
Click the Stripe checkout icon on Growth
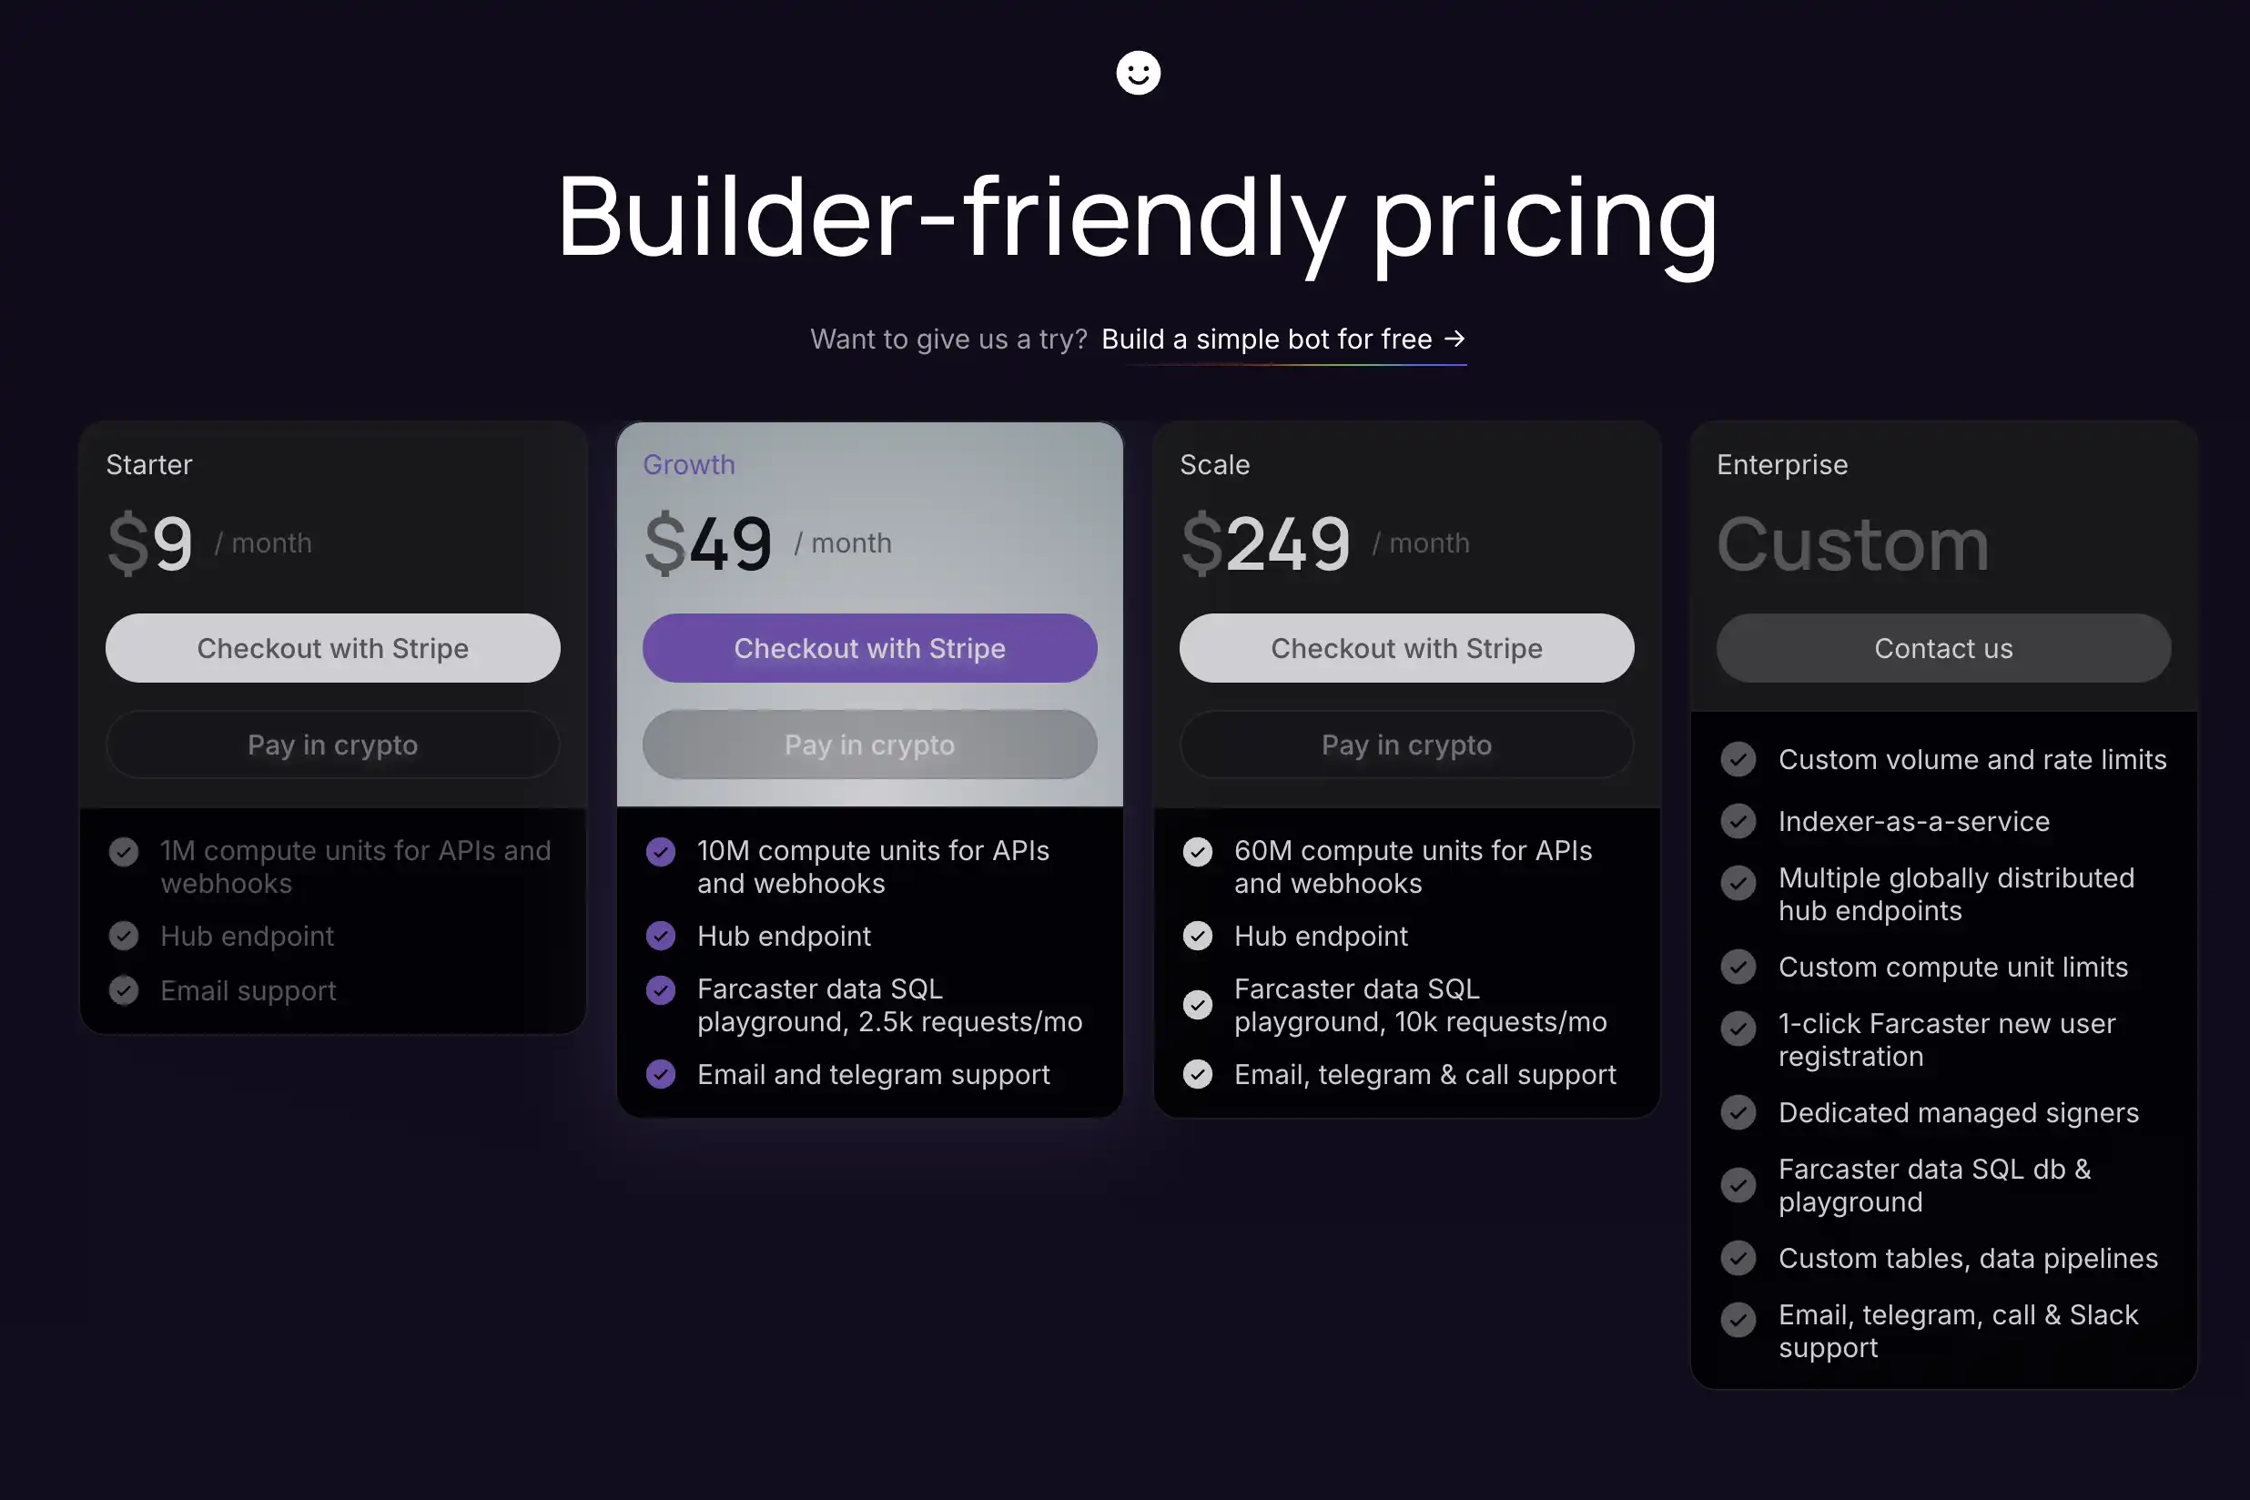click(869, 648)
